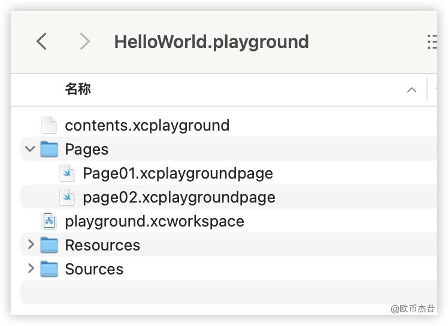Go forward using the right arrow button
The image size is (448, 326).
point(85,41)
